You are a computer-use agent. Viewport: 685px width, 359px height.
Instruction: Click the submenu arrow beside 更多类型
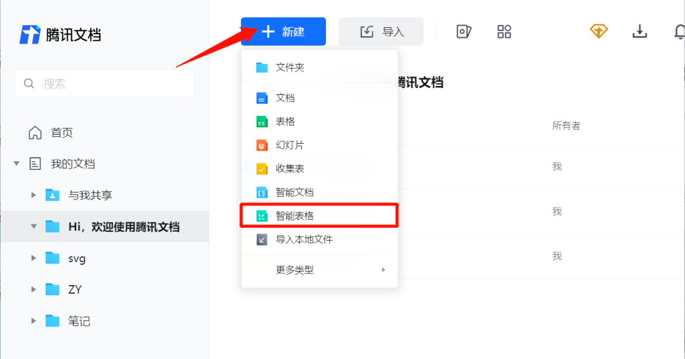384,270
